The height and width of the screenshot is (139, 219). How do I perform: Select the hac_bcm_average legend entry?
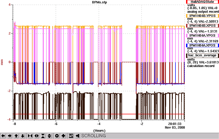202,55
